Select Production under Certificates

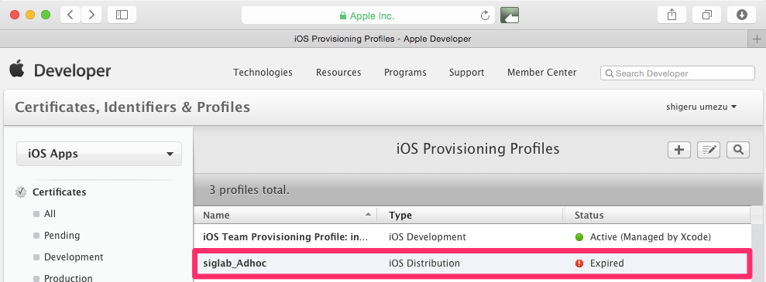[x=68, y=277]
